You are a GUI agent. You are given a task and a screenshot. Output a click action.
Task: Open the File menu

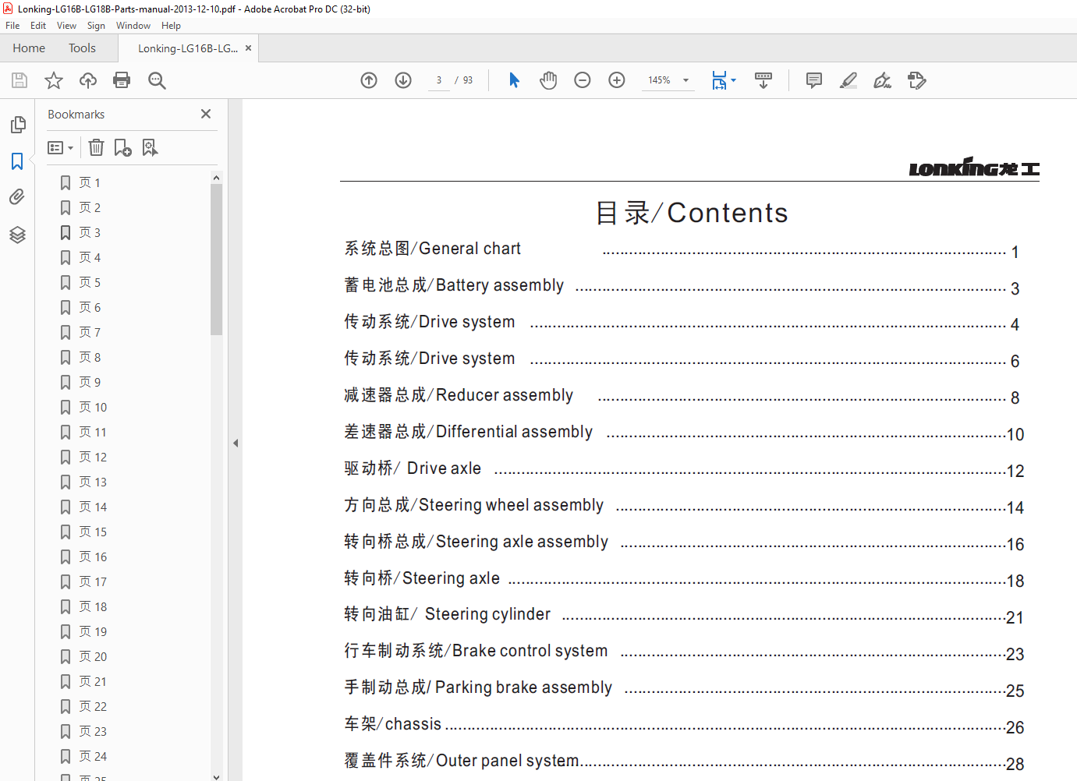[x=12, y=26]
